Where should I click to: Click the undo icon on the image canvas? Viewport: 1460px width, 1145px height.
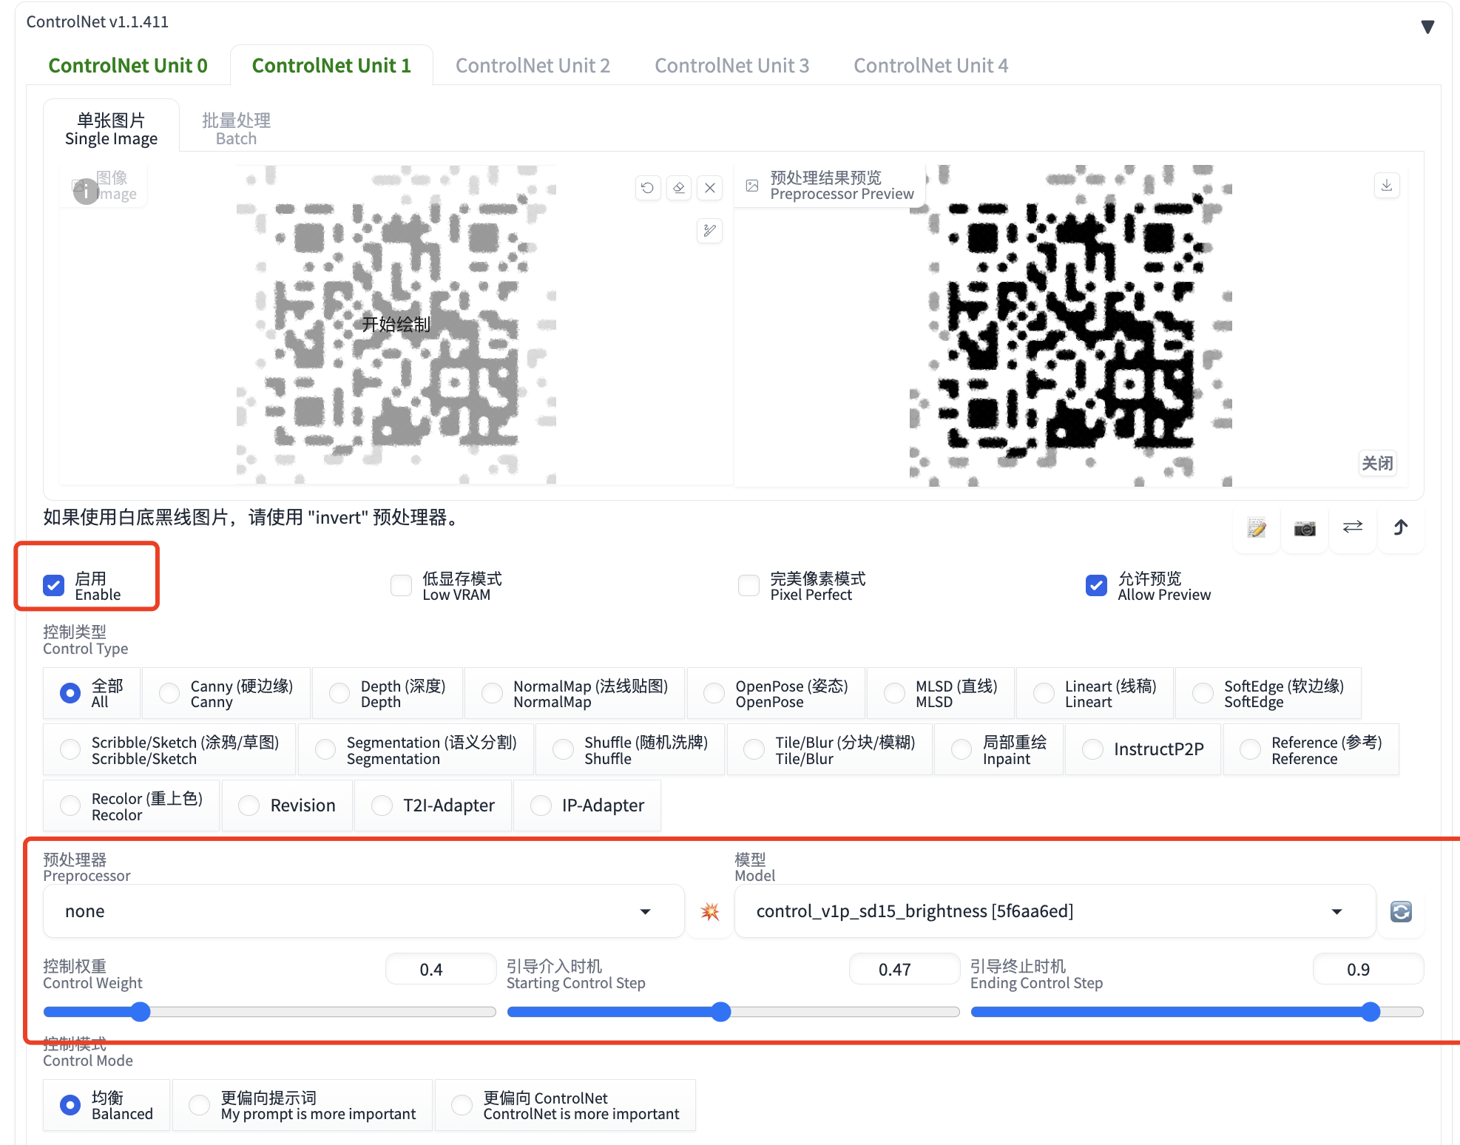[648, 188]
